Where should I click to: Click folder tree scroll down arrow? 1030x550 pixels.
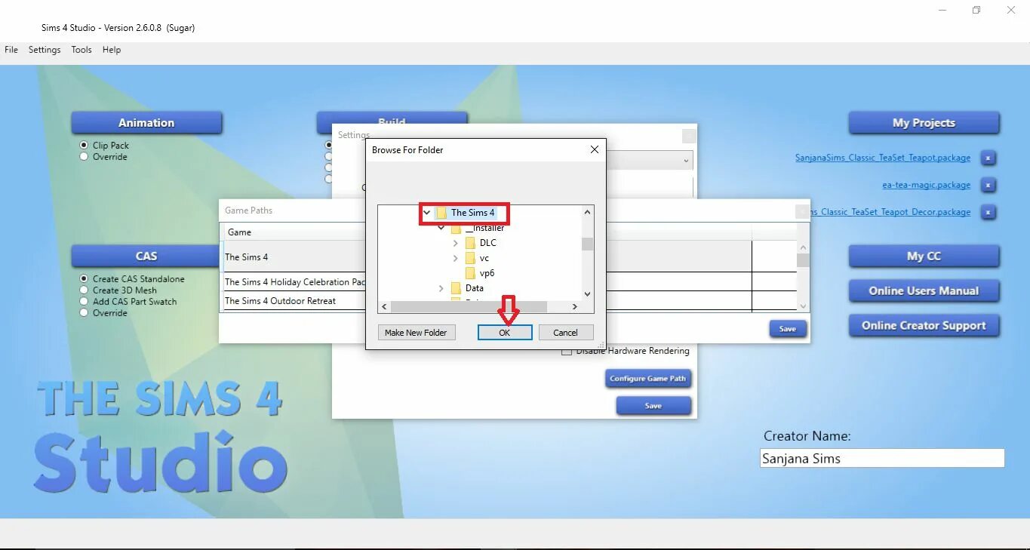point(587,294)
